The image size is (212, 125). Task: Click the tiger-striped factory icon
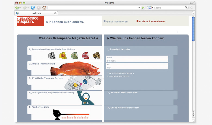pos(97,56)
